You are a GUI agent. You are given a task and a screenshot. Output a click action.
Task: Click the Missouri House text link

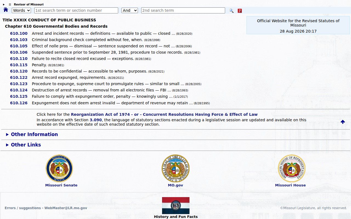click(290, 185)
